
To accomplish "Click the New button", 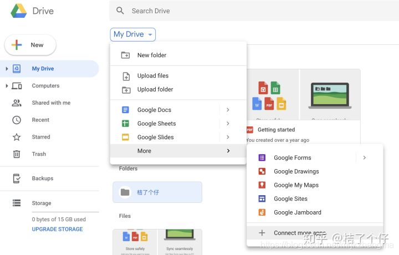I will tap(30, 45).
